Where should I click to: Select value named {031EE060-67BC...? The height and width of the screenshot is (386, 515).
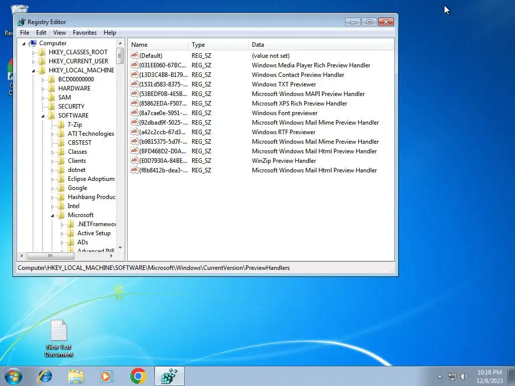tap(162, 65)
